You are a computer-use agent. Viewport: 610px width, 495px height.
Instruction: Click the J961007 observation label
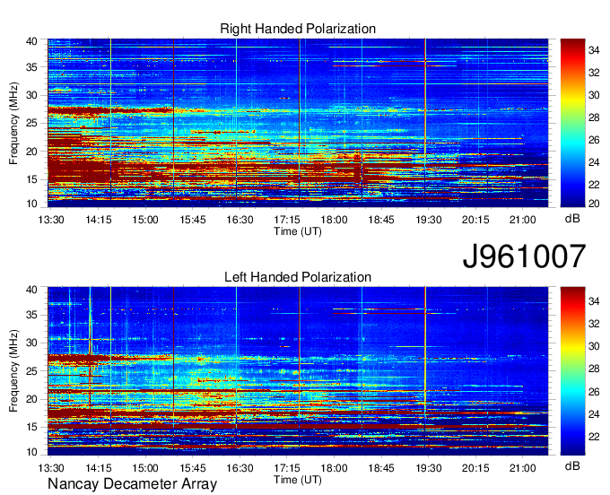(x=524, y=256)
